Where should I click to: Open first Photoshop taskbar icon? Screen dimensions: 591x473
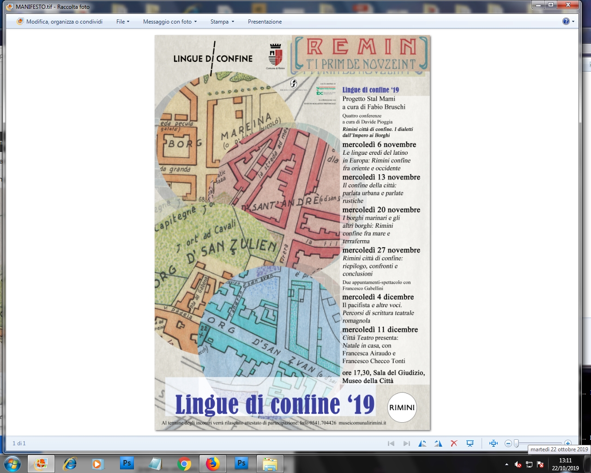(127, 464)
